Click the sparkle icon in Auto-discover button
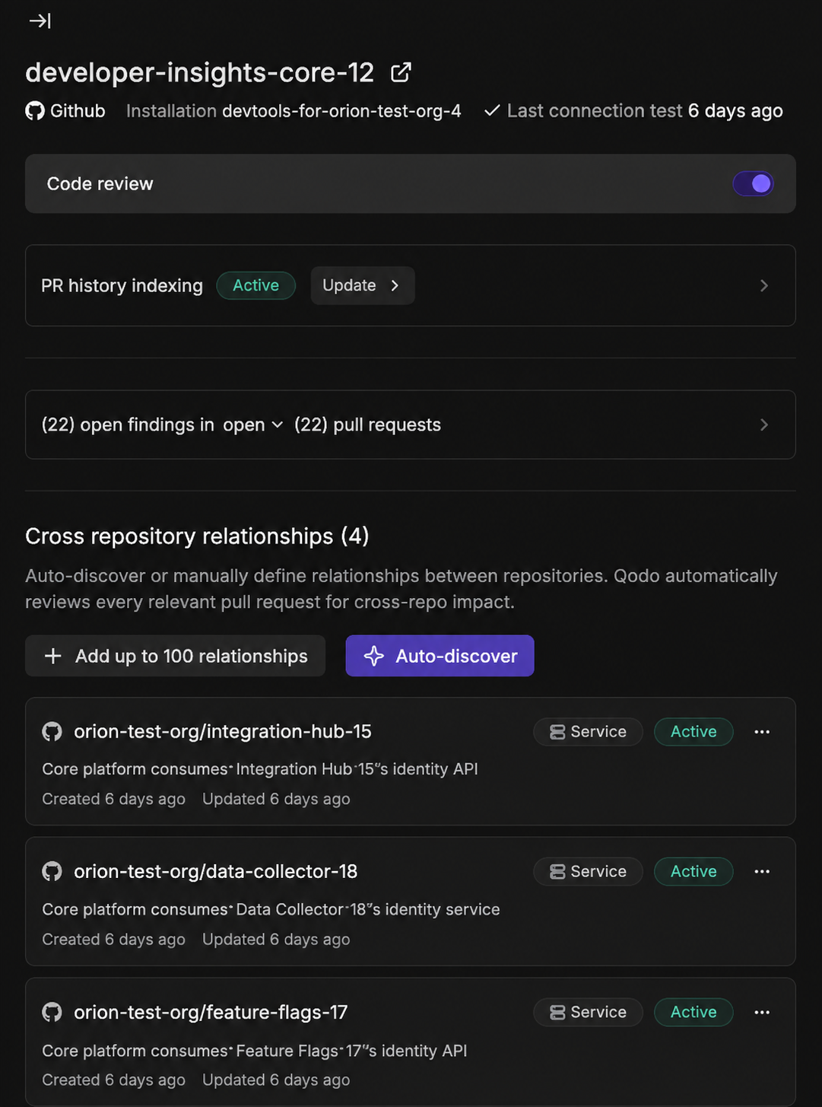The width and height of the screenshot is (822, 1107). [373, 656]
